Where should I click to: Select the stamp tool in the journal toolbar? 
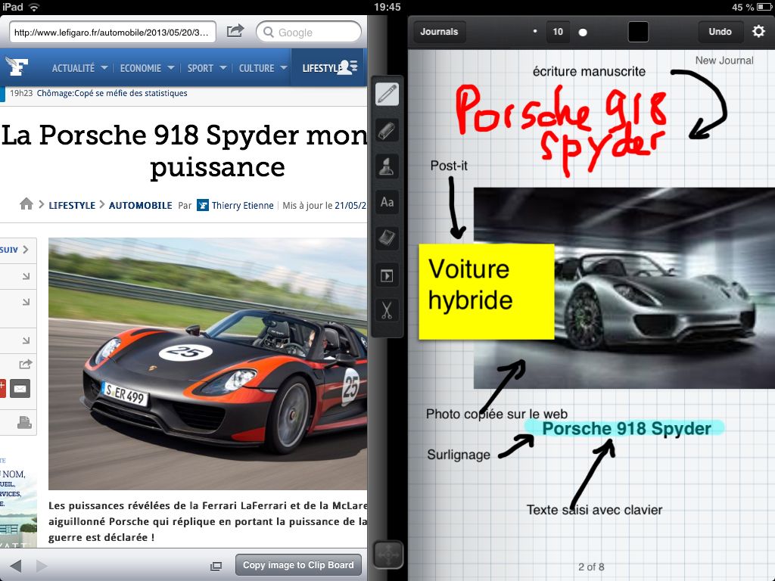click(387, 166)
